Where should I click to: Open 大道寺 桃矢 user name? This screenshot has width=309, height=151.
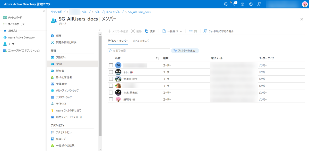131,79
